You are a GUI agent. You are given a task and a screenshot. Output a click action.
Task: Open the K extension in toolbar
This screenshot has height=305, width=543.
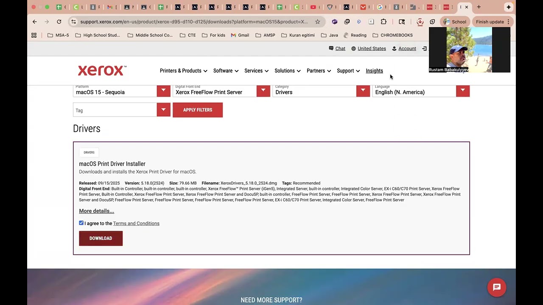coord(371,22)
